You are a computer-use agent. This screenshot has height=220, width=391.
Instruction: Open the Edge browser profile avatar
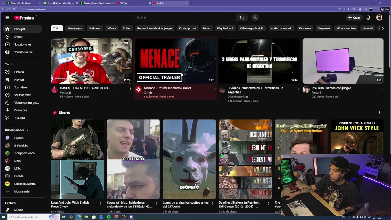click(371, 9)
